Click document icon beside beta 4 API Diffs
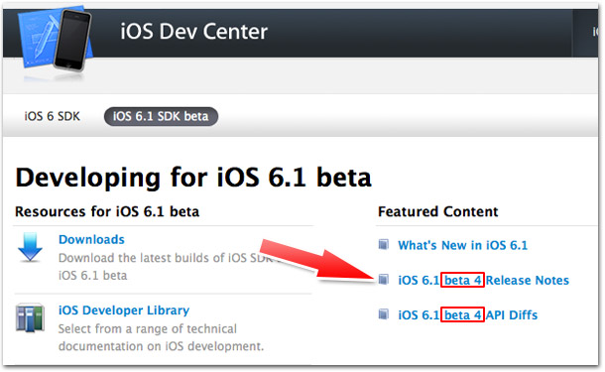 pos(383,314)
